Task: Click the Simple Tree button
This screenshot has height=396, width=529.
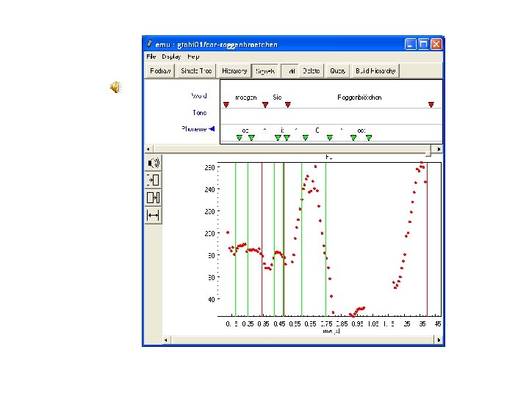Action: pyautogui.click(x=196, y=70)
